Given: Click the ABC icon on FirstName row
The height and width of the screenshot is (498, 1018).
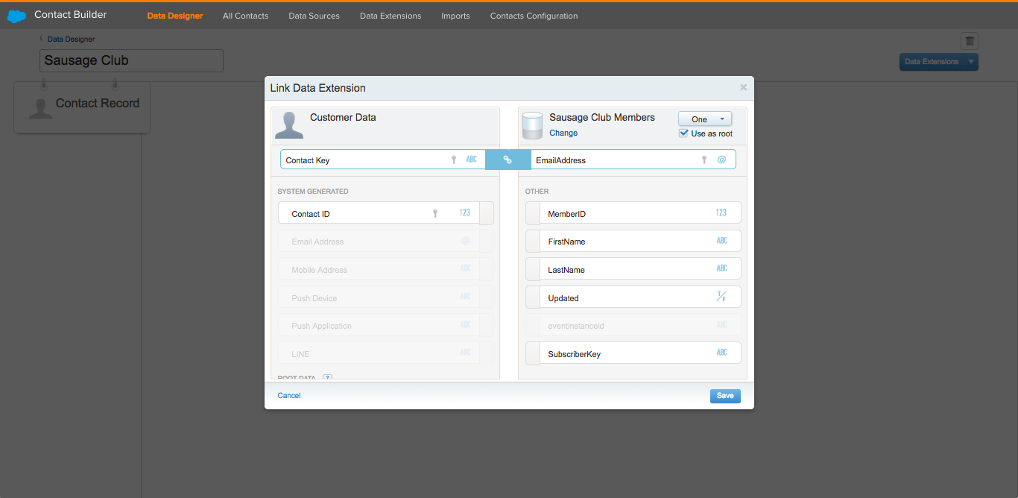Looking at the screenshot, I should point(721,241).
